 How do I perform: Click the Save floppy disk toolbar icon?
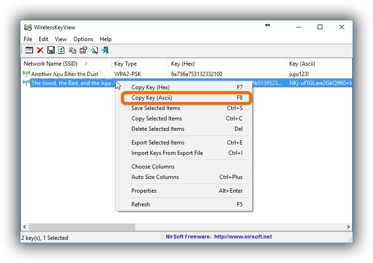pos(51,50)
